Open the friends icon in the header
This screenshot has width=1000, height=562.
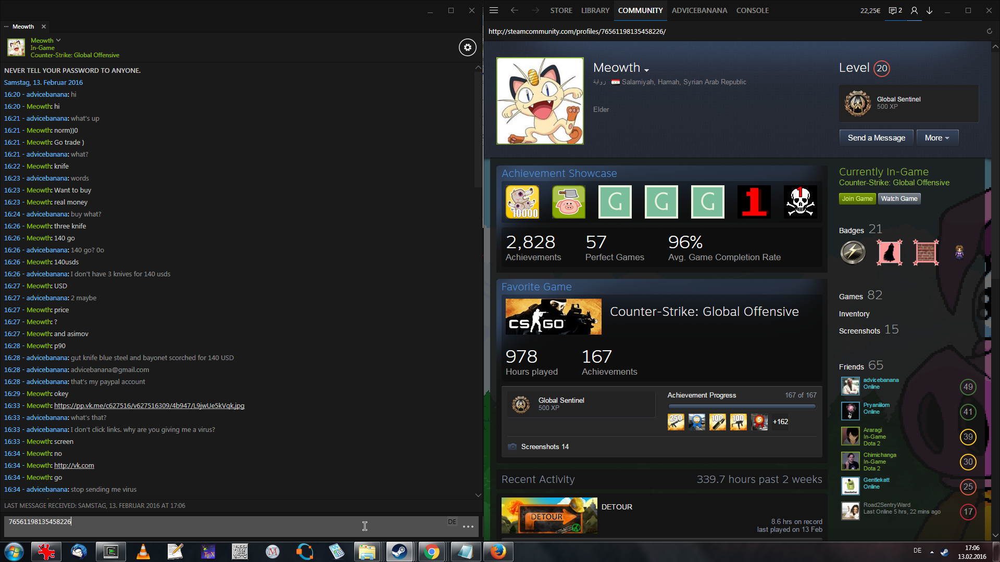(x=914, y=10)
